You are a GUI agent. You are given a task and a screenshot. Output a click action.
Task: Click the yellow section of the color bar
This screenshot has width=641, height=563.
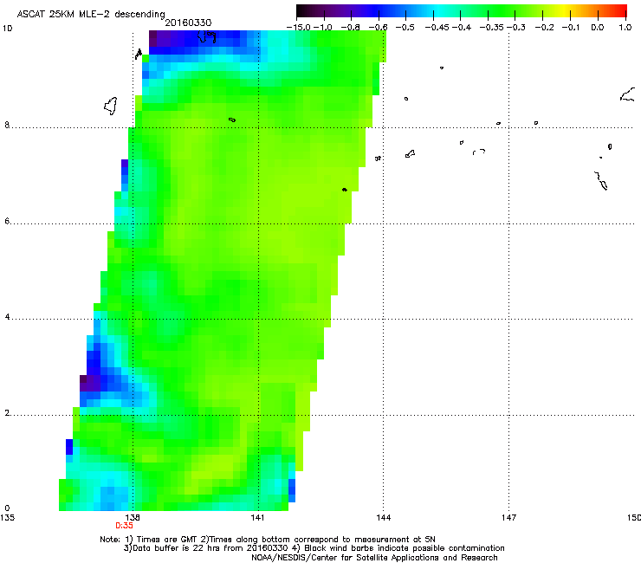(x=566, y=11)
